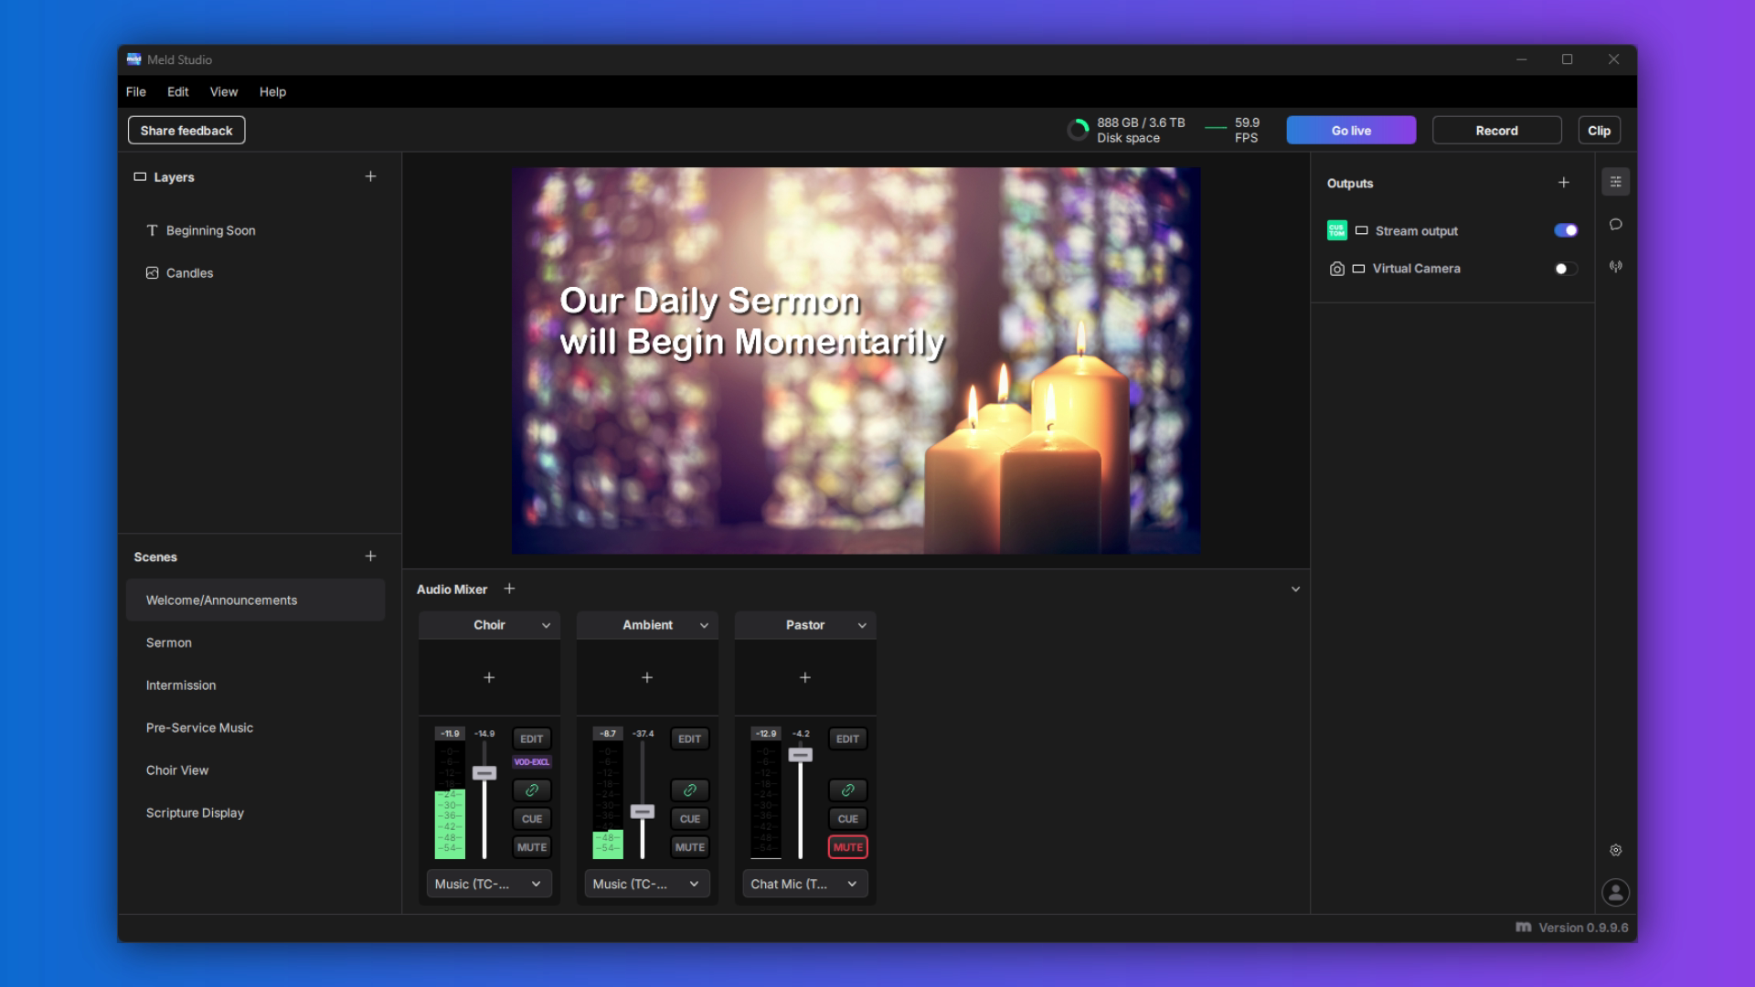Add a new audio mixer track
The image size is (1755, 987).
point(510,589)
